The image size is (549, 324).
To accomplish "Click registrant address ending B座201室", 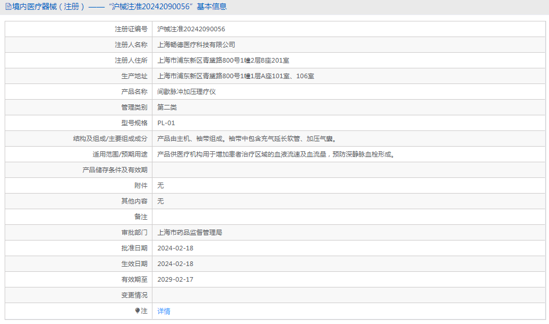I will click(x=223, y=60).
